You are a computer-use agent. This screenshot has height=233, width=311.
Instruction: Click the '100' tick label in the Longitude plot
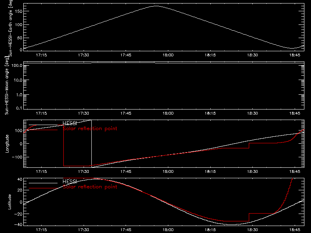pos(18,130)
